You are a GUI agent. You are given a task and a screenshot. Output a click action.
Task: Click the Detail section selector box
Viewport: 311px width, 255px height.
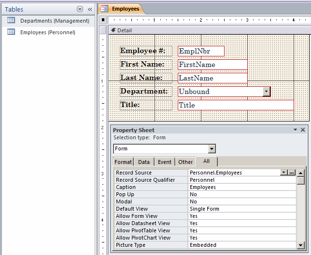click(103, 30)
